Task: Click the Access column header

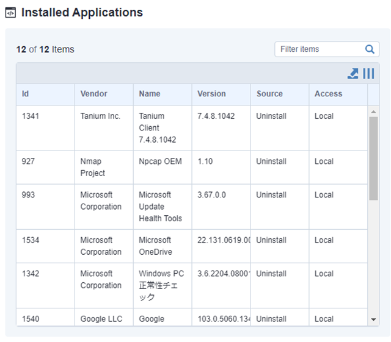Action: click(328, 94)
